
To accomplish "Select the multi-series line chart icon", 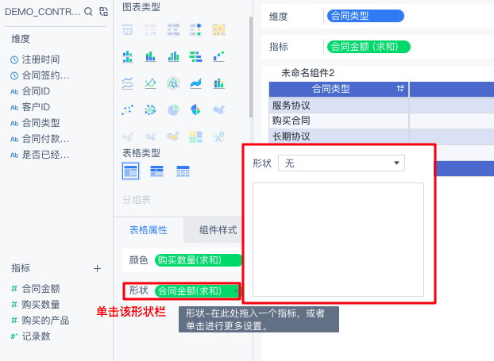I will point(150,84).
